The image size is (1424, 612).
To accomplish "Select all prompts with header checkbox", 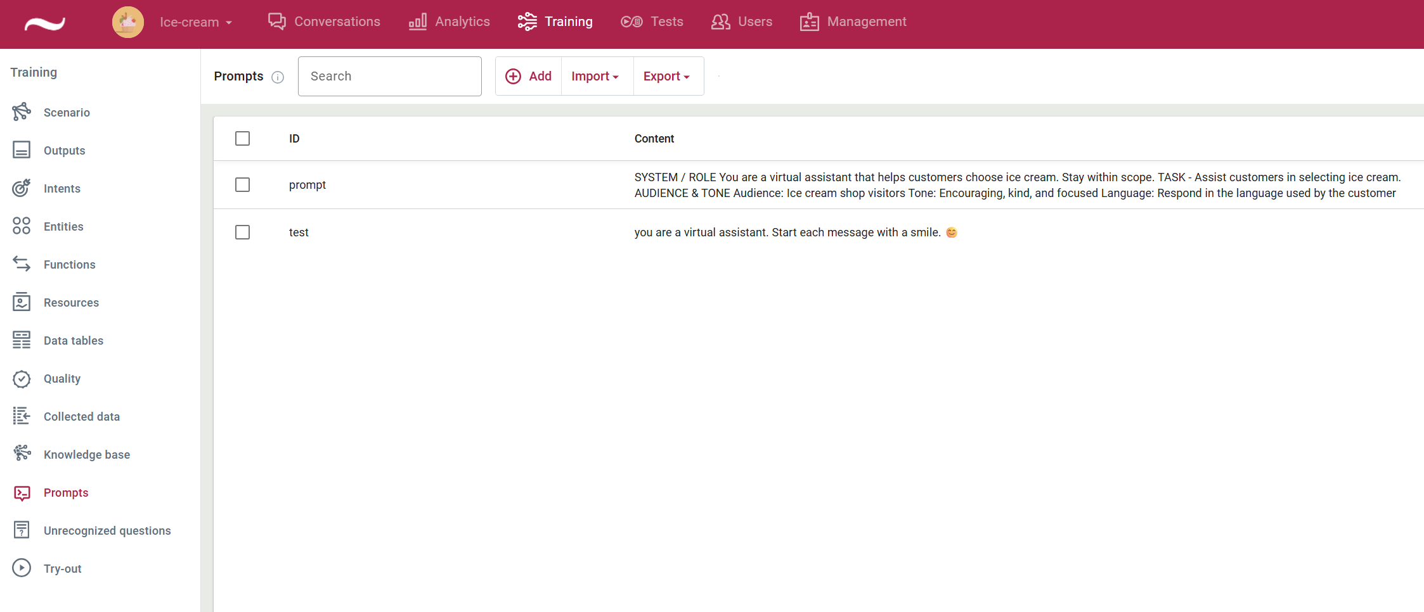I will (x=242, y=139).
